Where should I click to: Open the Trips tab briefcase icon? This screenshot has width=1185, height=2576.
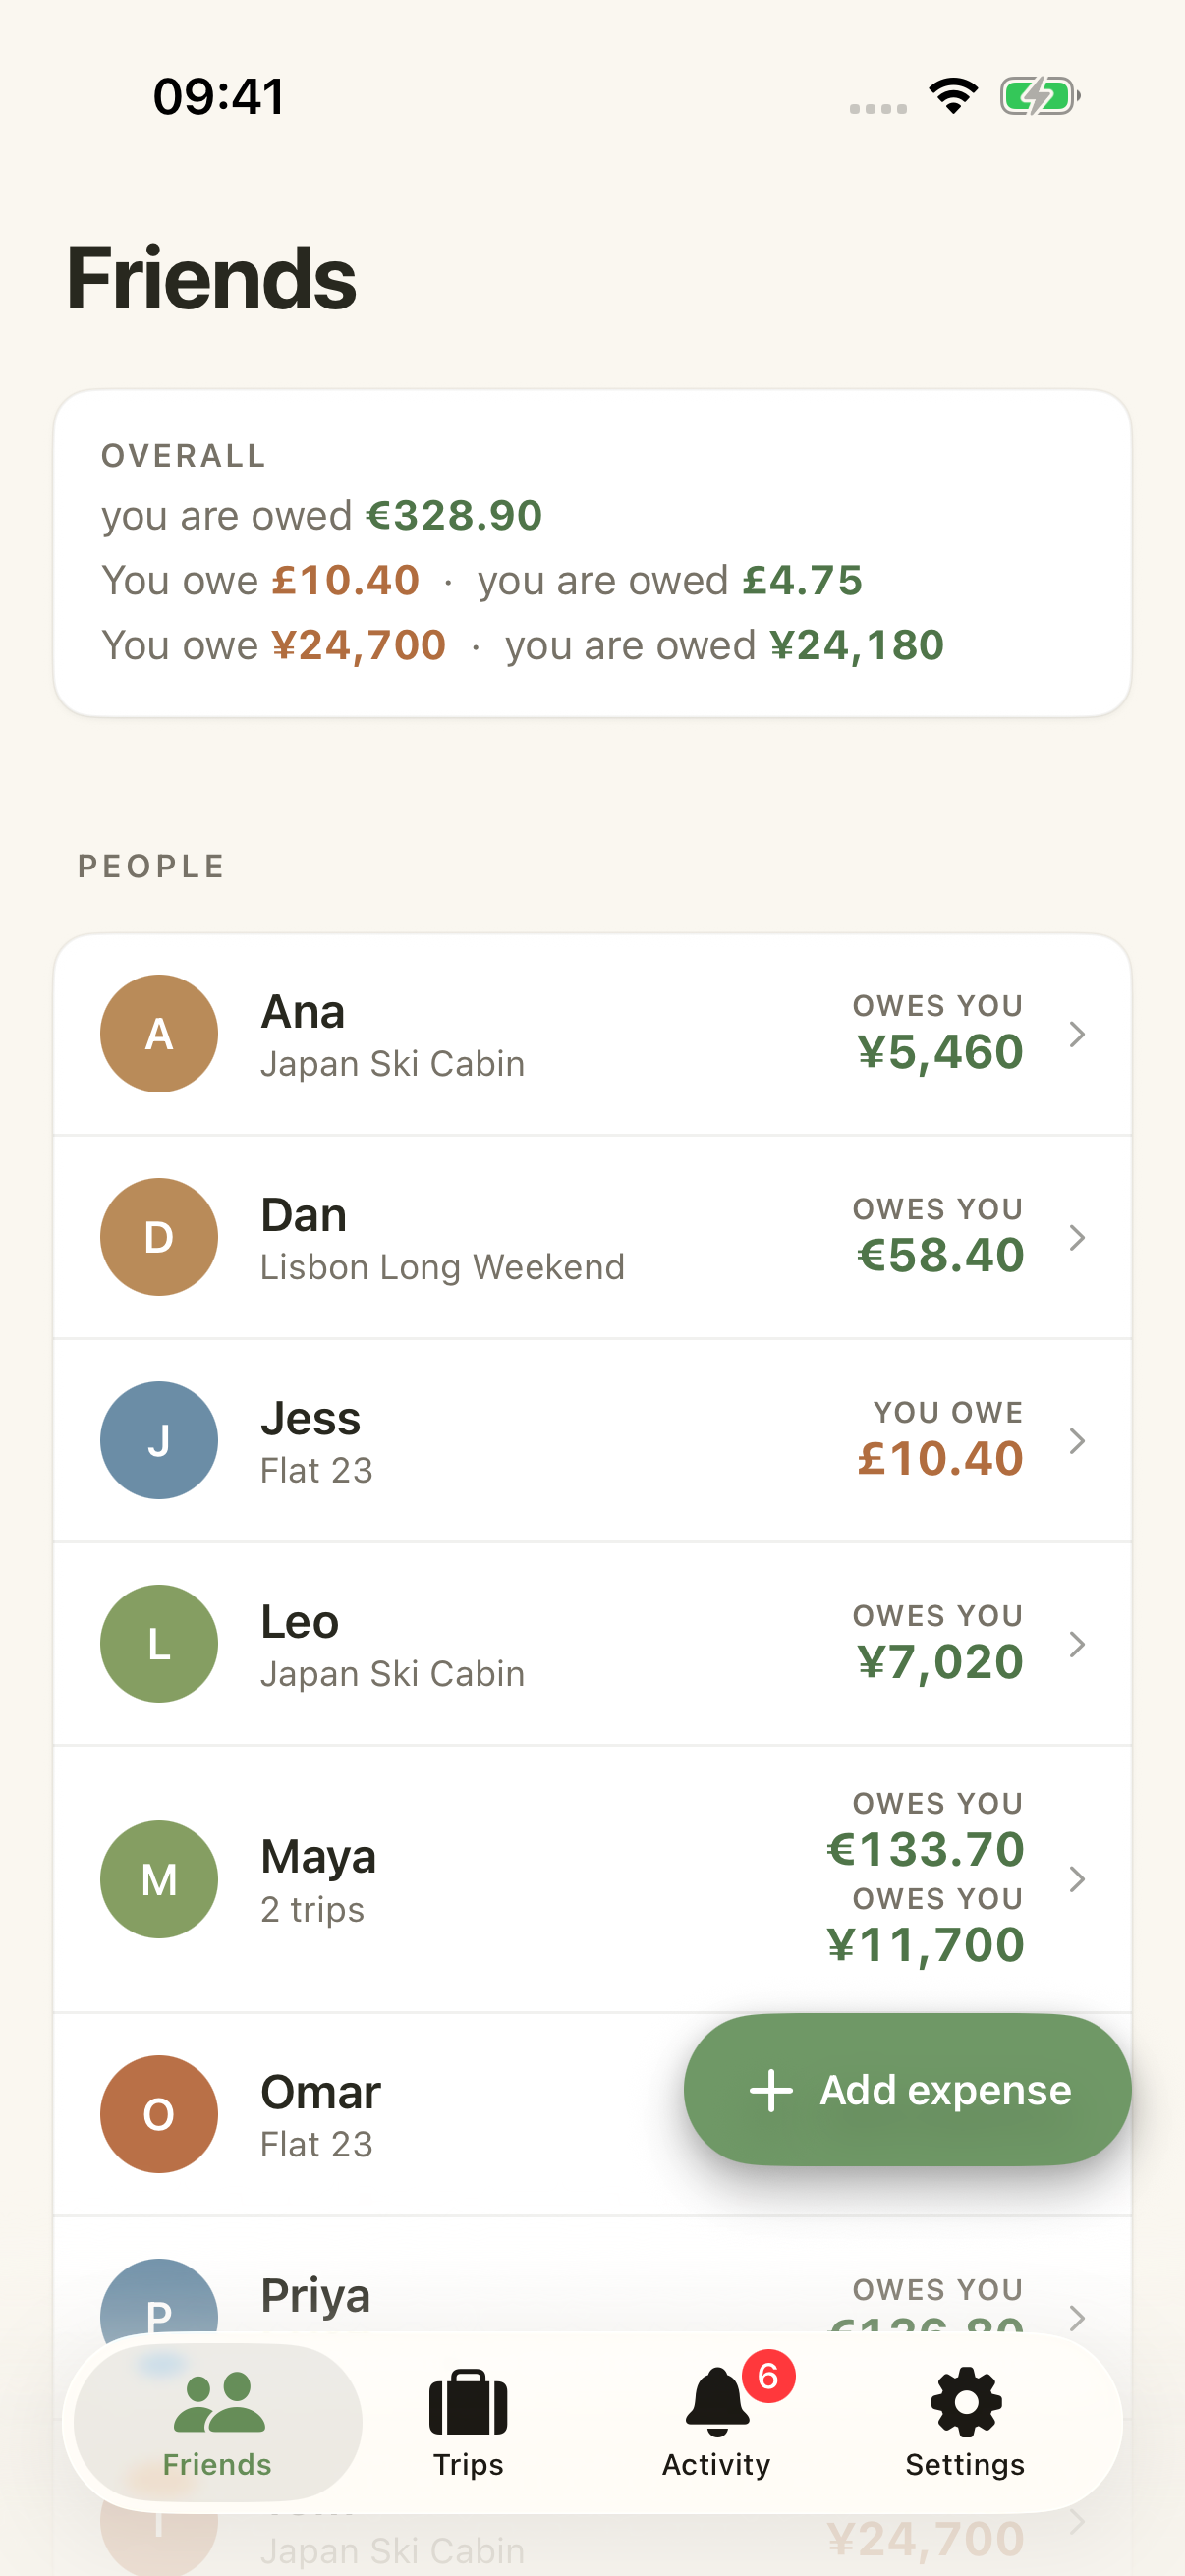[468, 2402]
